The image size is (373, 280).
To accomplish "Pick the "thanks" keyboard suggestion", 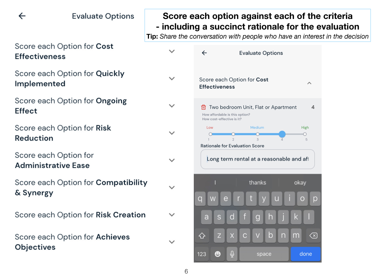I will click(258, 183).
